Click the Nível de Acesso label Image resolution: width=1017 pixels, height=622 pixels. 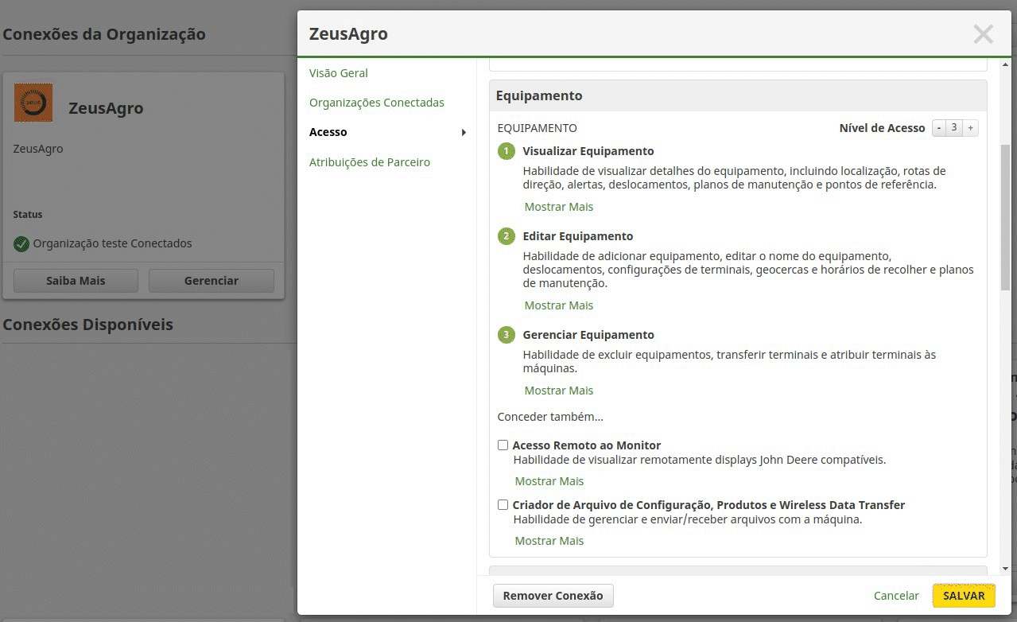[883, 128]
